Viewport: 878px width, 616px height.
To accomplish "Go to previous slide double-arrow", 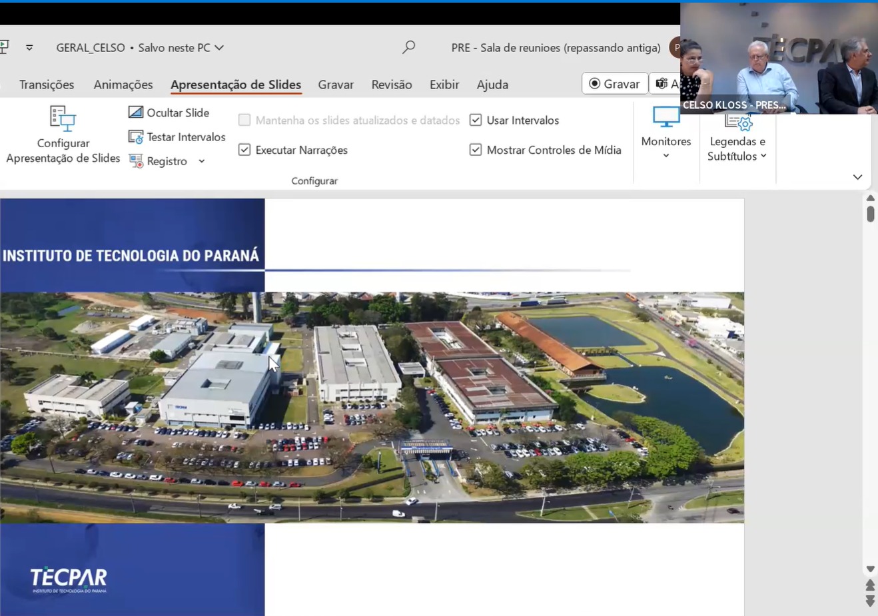I will [x=870, y=585].
